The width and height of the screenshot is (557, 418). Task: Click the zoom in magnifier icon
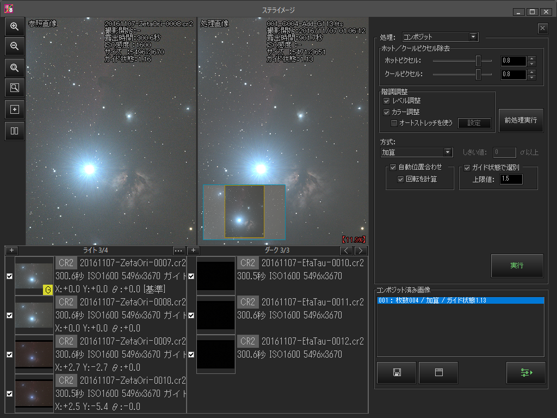[x=15, y=26]
